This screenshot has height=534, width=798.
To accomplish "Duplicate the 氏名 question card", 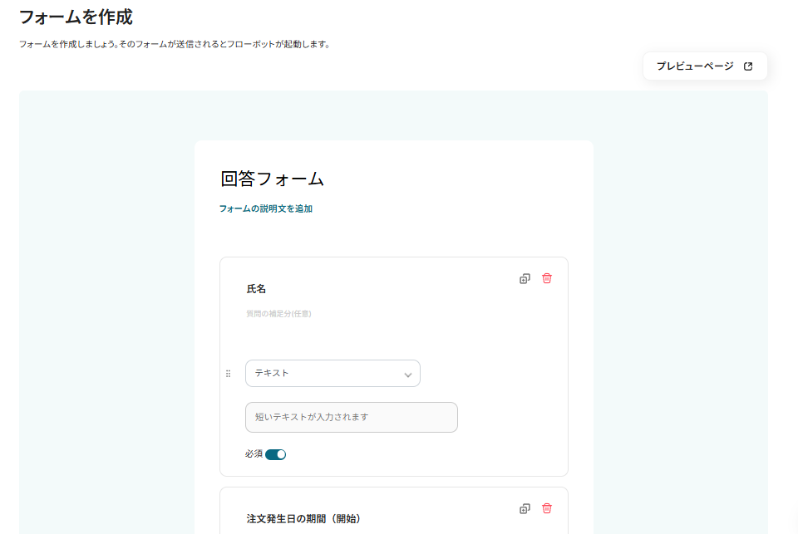I will [525, 279].
